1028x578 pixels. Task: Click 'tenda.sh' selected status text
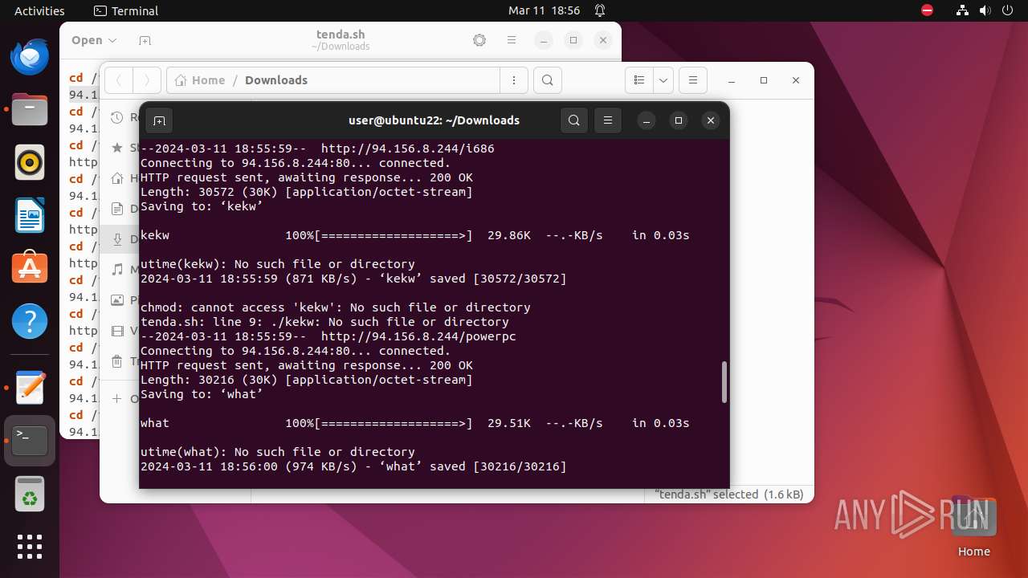click(729, 495)
